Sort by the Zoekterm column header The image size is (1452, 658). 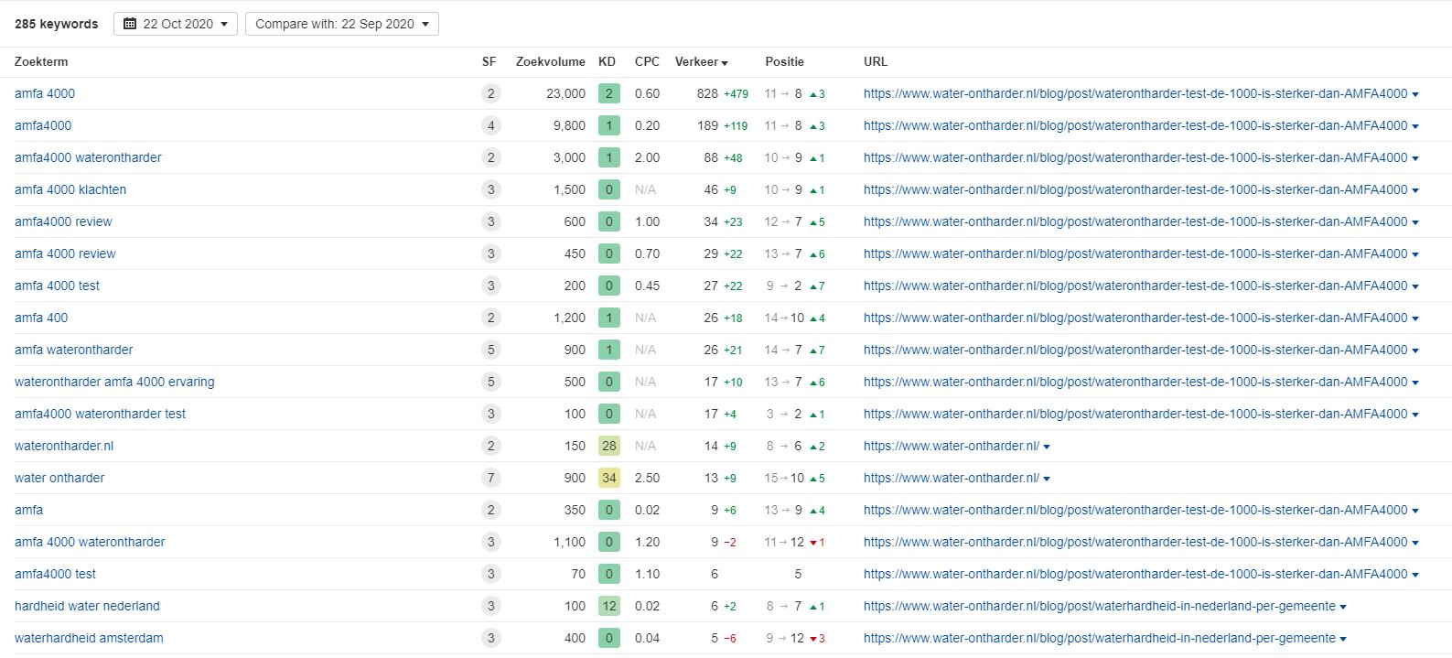point(41,61)
